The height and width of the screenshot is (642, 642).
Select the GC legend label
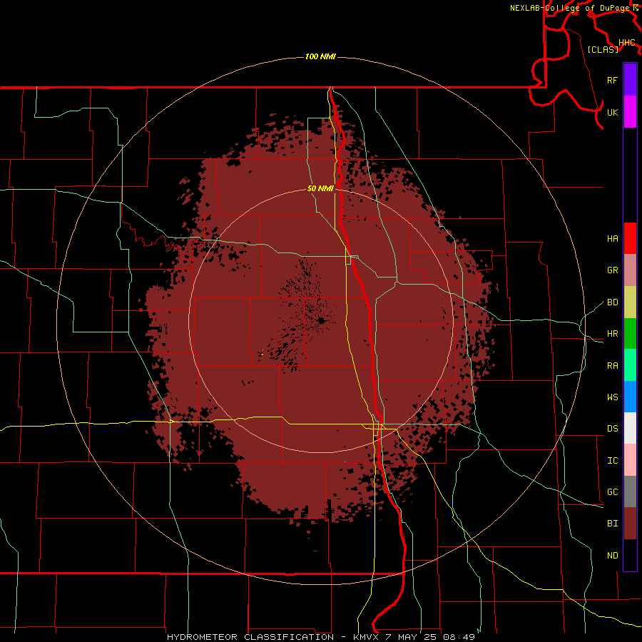pos(612,492)
